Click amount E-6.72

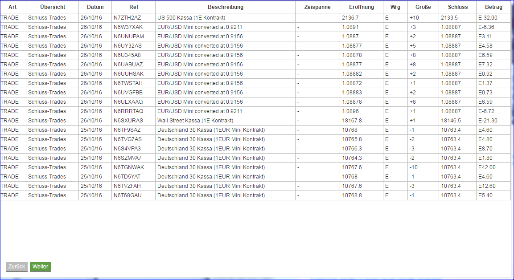(486, 111)
